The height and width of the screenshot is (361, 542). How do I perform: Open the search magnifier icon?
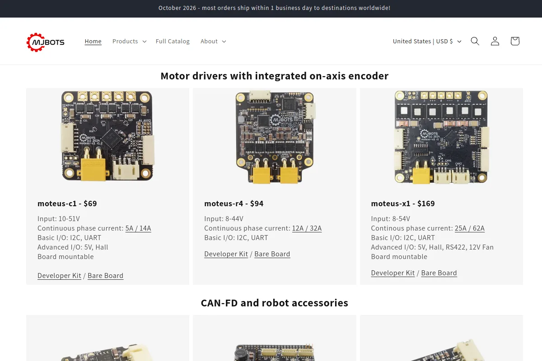(x=475, y=41)
